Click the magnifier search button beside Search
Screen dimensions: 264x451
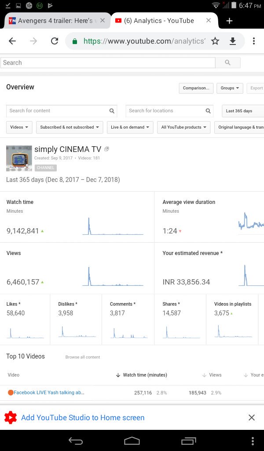[228, 63]
